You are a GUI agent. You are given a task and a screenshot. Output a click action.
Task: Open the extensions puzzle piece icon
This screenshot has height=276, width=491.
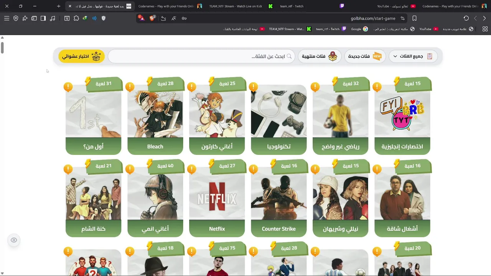pyautogui.click(x=76, y=18)
